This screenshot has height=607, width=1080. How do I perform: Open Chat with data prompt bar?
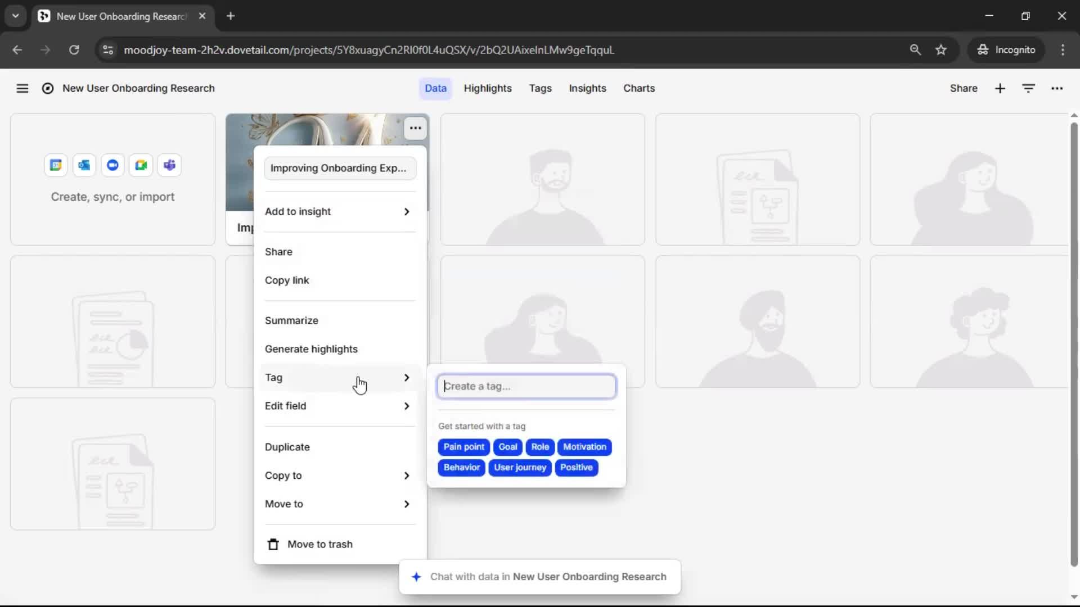(x=539, y=577)
